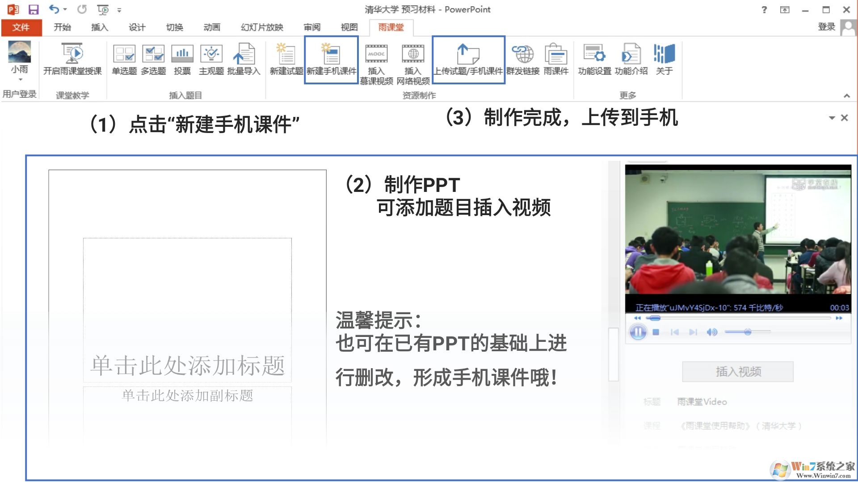
Task: Expand the 小雨 user login dropdown
Action: coord(20,79)
